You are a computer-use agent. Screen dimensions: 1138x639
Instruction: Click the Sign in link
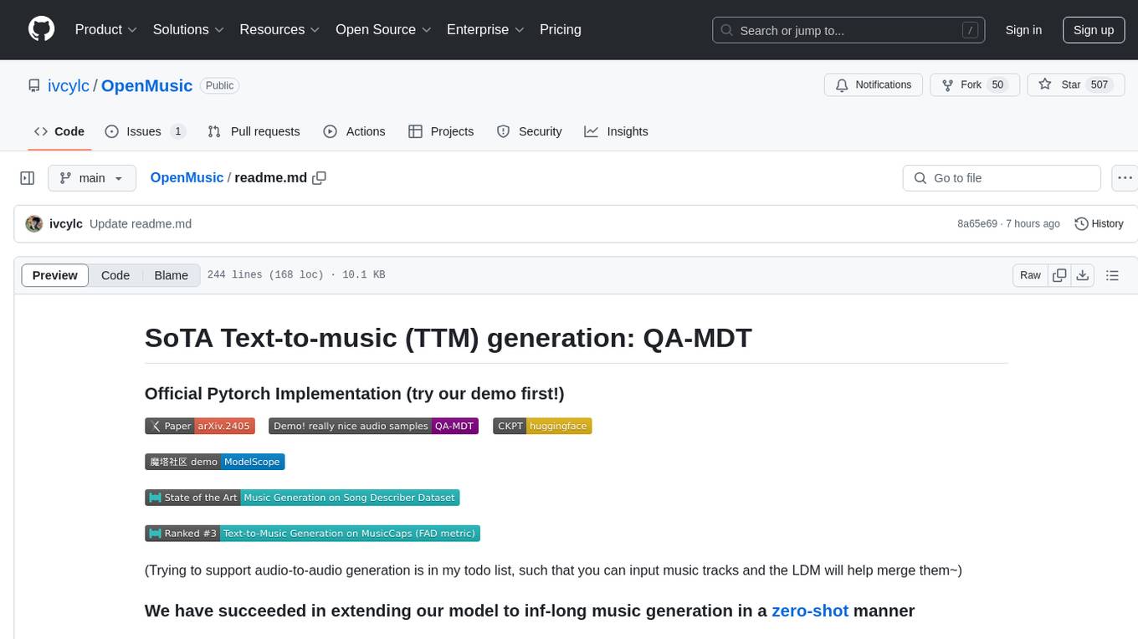point(1023,30)
